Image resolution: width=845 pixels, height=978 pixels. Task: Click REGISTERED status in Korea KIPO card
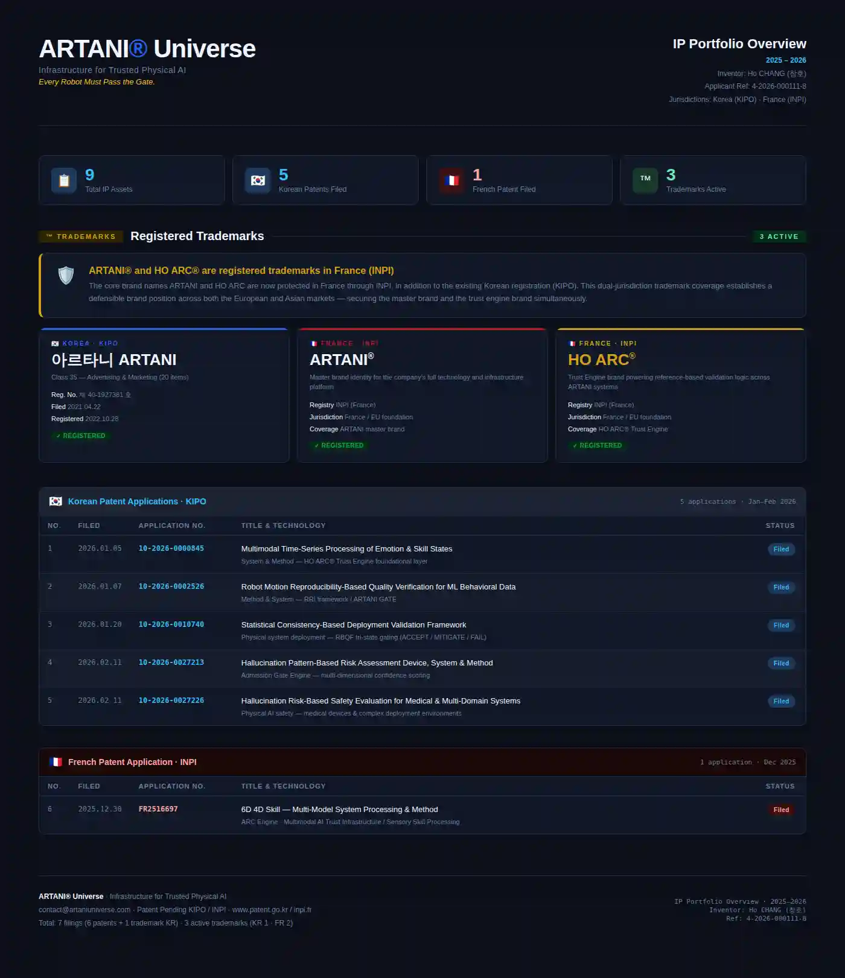(x=81, y=436)
